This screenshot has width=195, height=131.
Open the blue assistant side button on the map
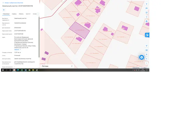point(147,35)
